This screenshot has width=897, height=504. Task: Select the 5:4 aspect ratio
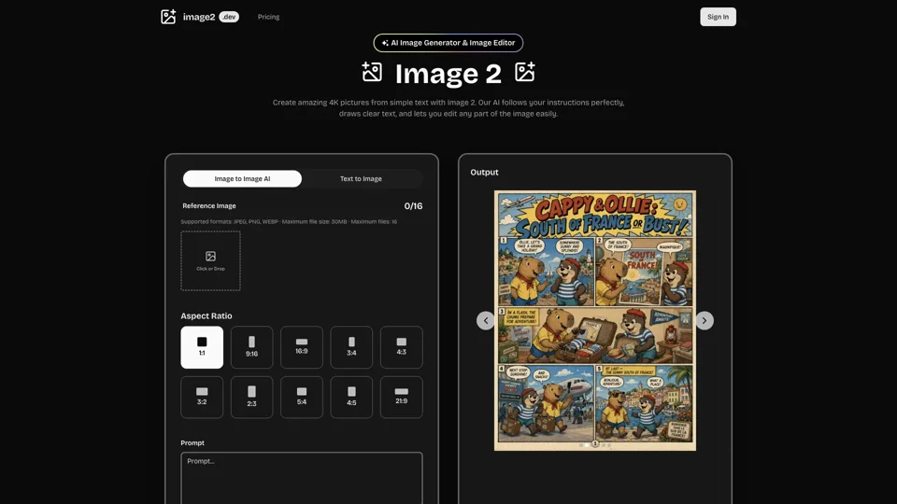[x=302, y=398]
